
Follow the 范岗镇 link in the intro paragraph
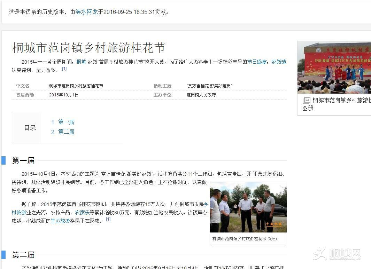tap(279, 62)
